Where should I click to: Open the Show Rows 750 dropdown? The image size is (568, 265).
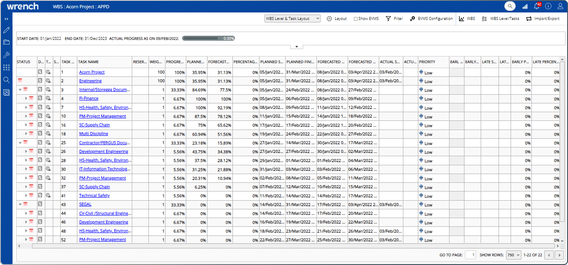click(x=514, y=255)
